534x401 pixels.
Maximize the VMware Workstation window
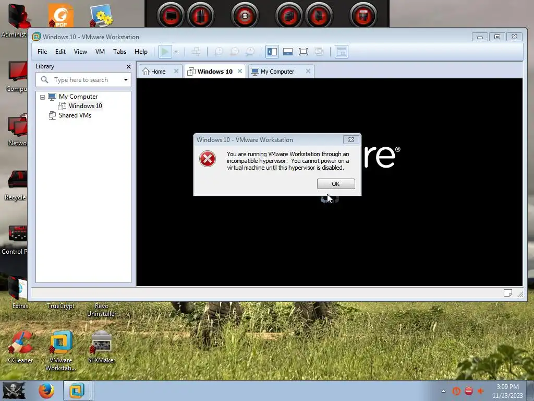(x=497, y=37)
